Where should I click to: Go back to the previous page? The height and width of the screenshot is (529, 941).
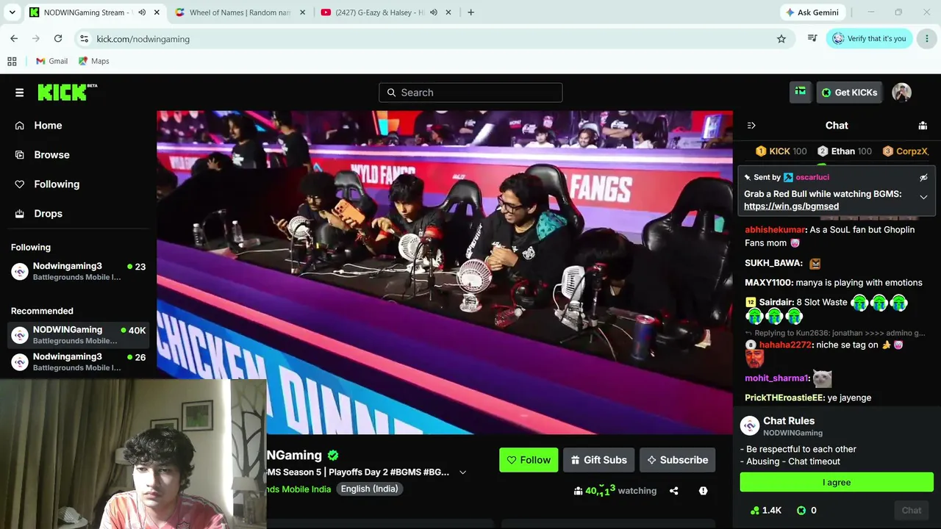(14, 38)
